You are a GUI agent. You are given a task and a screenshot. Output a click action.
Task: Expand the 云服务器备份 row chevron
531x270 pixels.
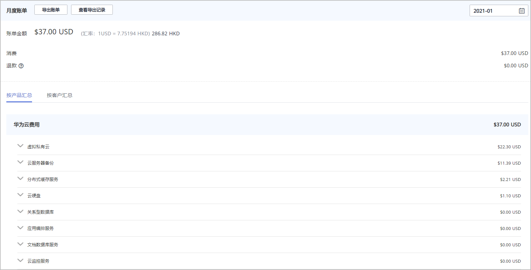click(x=20, y=162)
